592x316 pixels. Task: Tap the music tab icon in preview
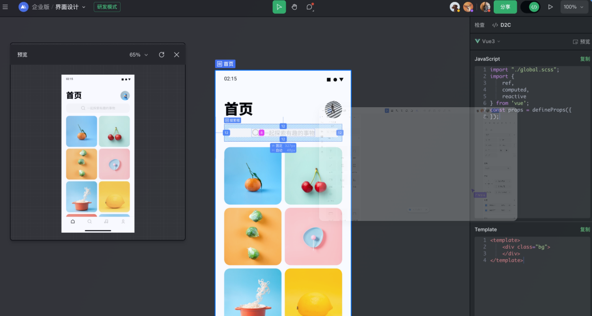[x=106, y=221]
